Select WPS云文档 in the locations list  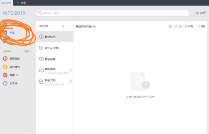pos(55,48)
